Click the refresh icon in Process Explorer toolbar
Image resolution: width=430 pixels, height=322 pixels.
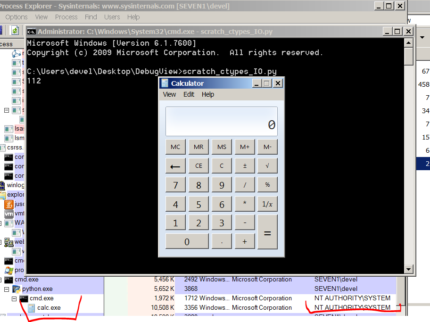tap(15, 30)
